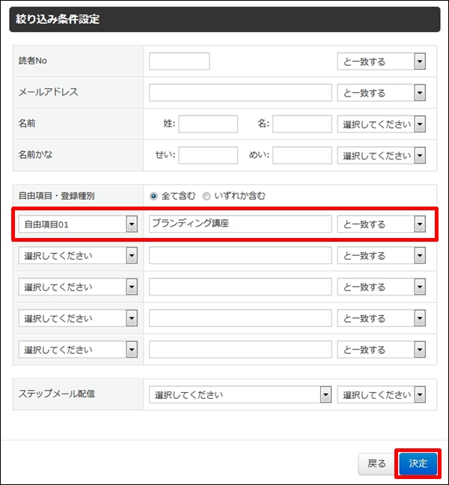The image size is (449, 485).
Task: Click the めい kana input field
Action: click(x=302, y=155)
